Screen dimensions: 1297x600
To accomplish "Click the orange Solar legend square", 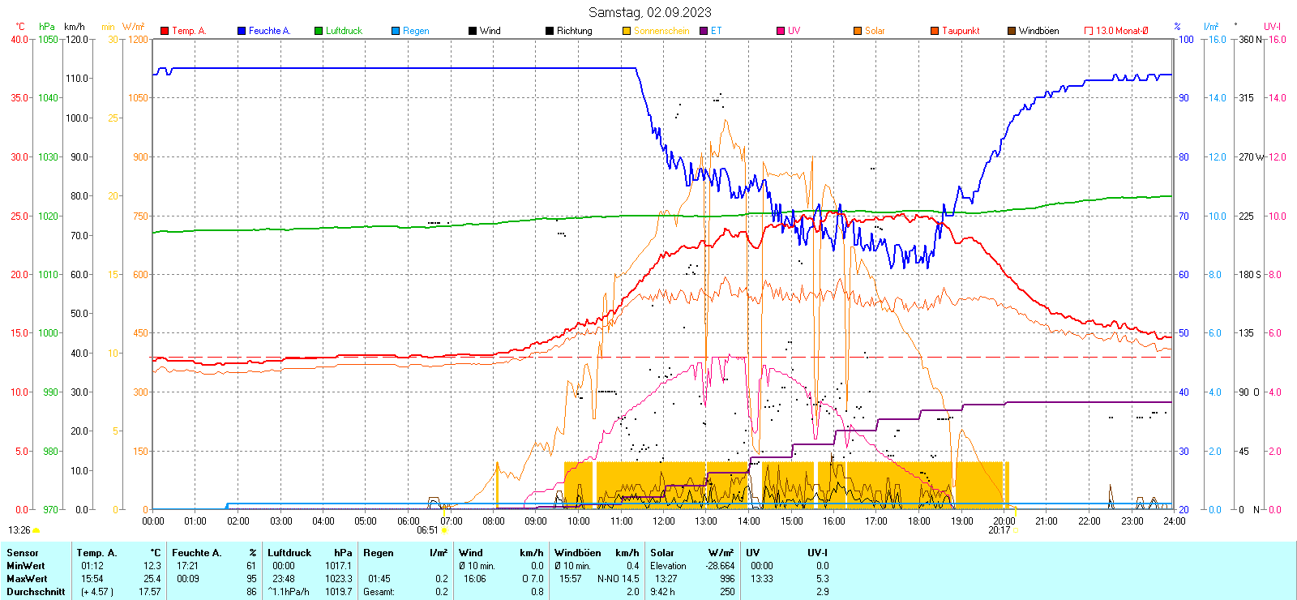I will (x=858, y=31).
